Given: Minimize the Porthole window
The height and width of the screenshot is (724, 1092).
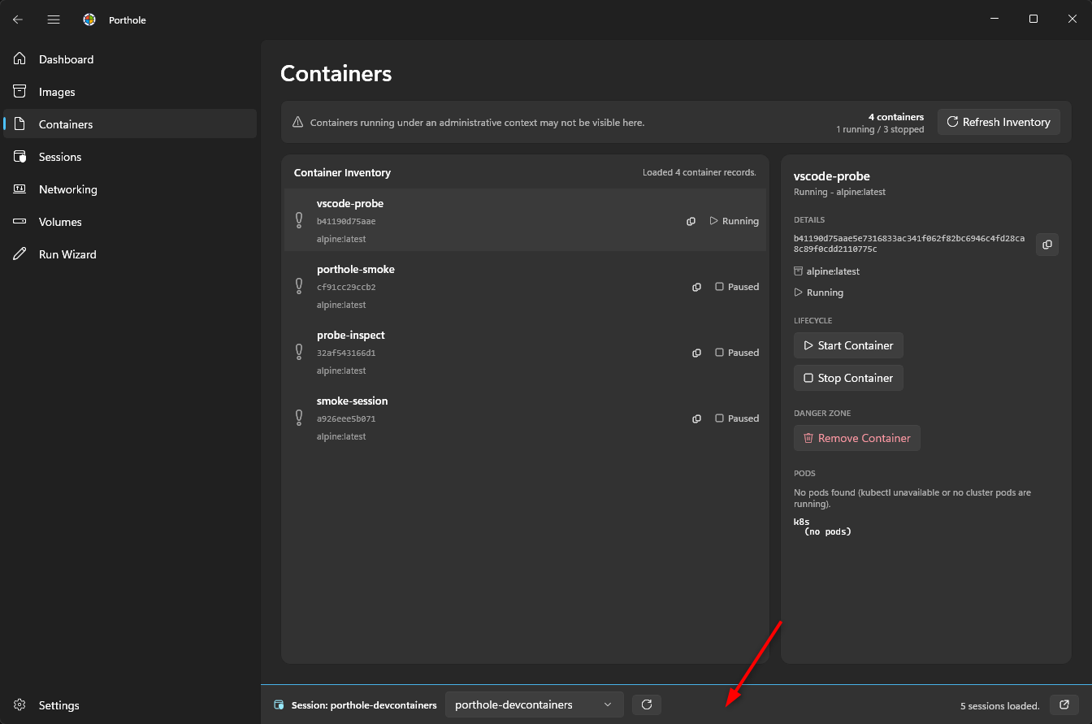Looking at the screenshot, I should [994, 19].
